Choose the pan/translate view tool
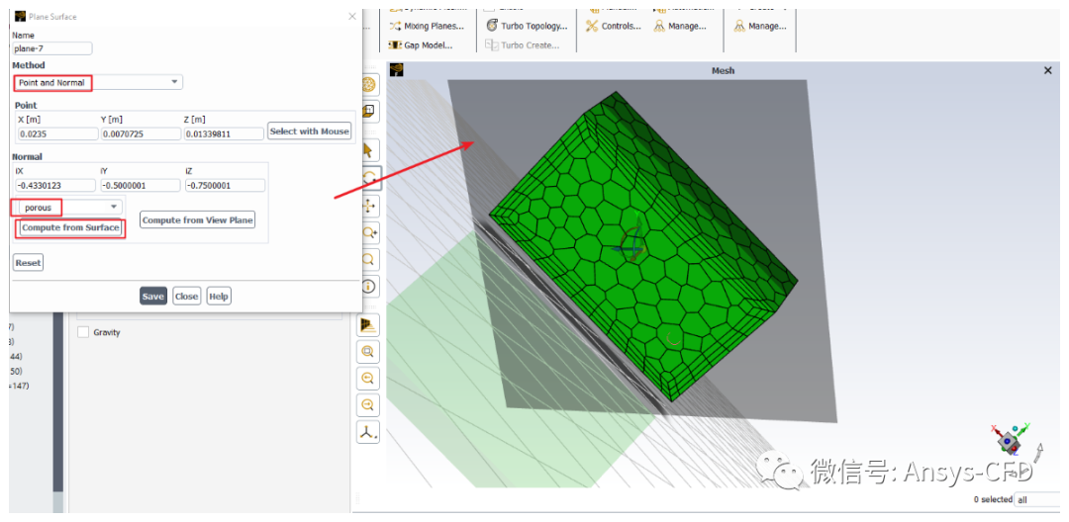 coord(368,206)
